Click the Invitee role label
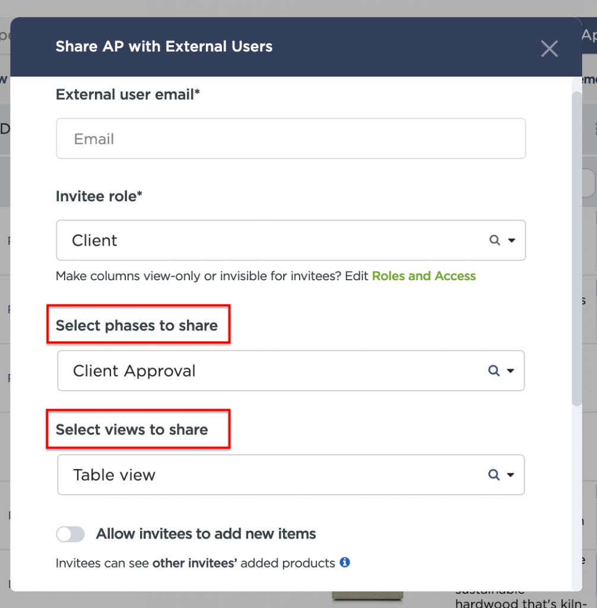This screenshot has width=597, height=608. tap(99, 196)
